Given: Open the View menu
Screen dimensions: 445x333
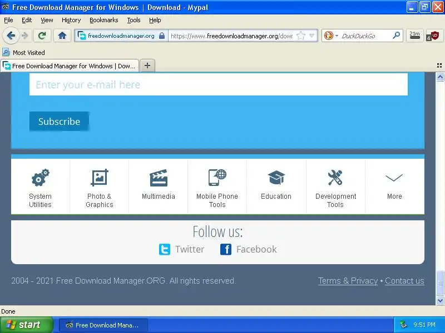Looking at the screenshot, I should coord(47,20).
